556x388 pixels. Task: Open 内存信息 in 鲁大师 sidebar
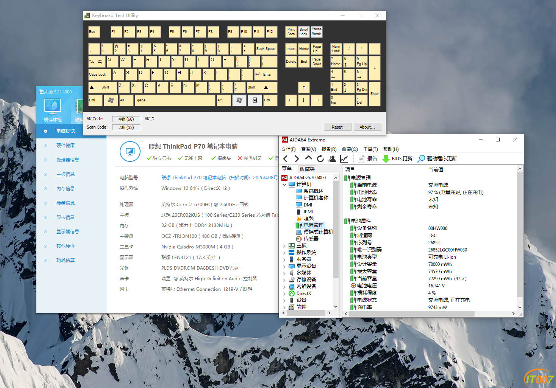point(66,189)
